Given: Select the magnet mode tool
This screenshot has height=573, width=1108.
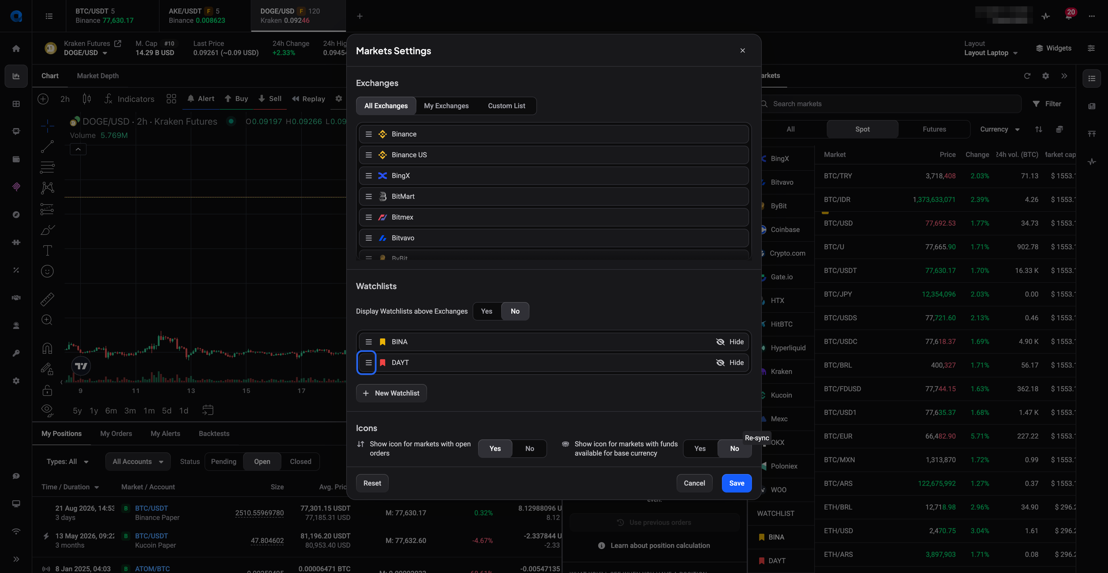Looking at the screenshot, I should point(47,348).
